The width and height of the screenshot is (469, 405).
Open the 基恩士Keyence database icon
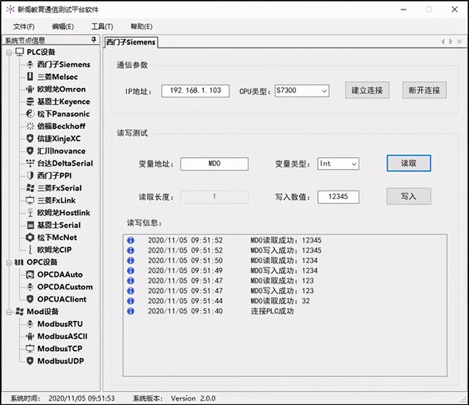pyautogui.click(x=29, y=102)
